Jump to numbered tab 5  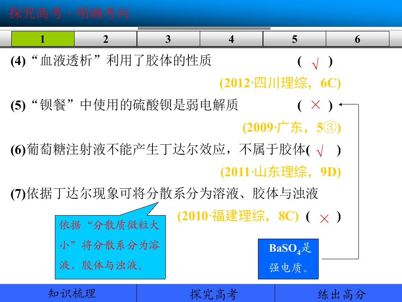click(294, 39)
